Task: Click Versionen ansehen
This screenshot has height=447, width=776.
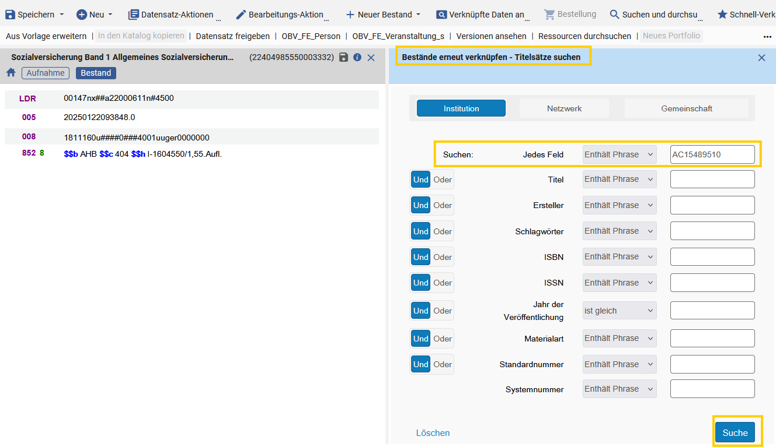Action: pyautogui.click(x=492, y=36)
